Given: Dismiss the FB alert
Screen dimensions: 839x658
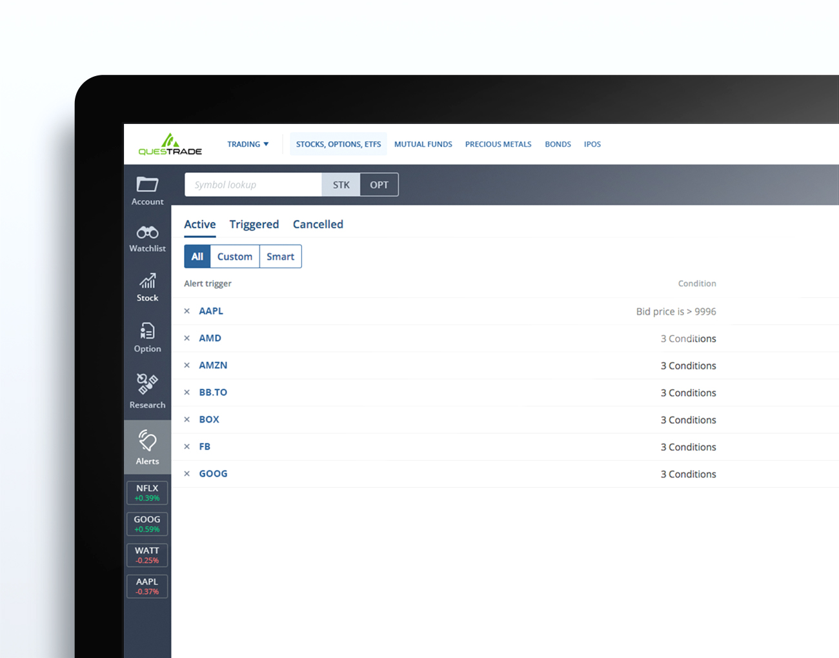Looking at the screenshot, I should point(187,446).
